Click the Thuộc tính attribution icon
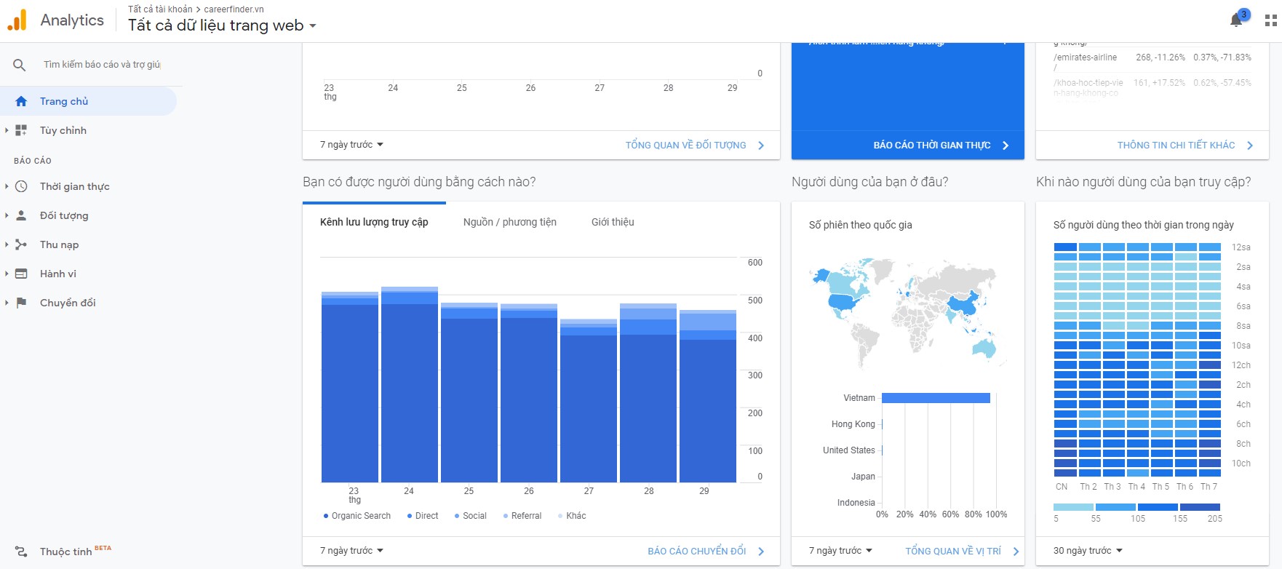The width and height of the screenshot is (1282, 569). coord(21,552)
